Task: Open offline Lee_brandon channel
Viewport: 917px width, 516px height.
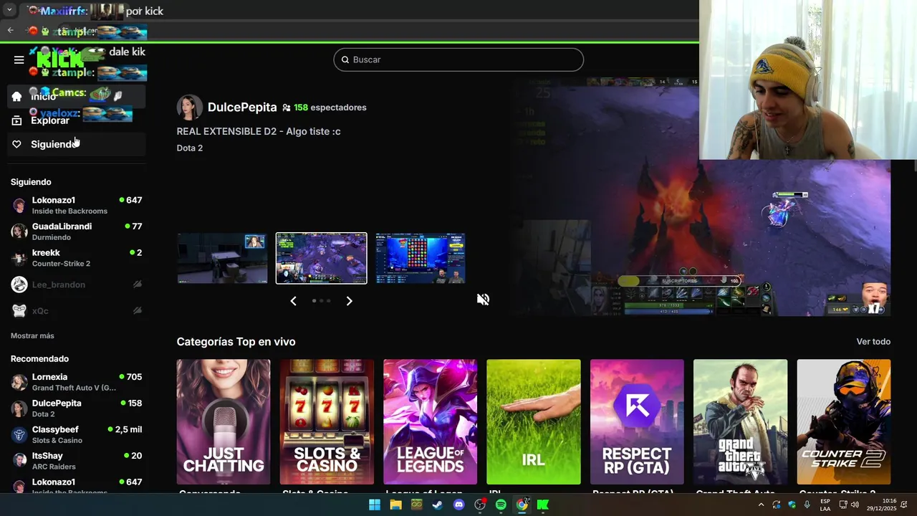Action: pyautogui.click(x=77, y=285)
